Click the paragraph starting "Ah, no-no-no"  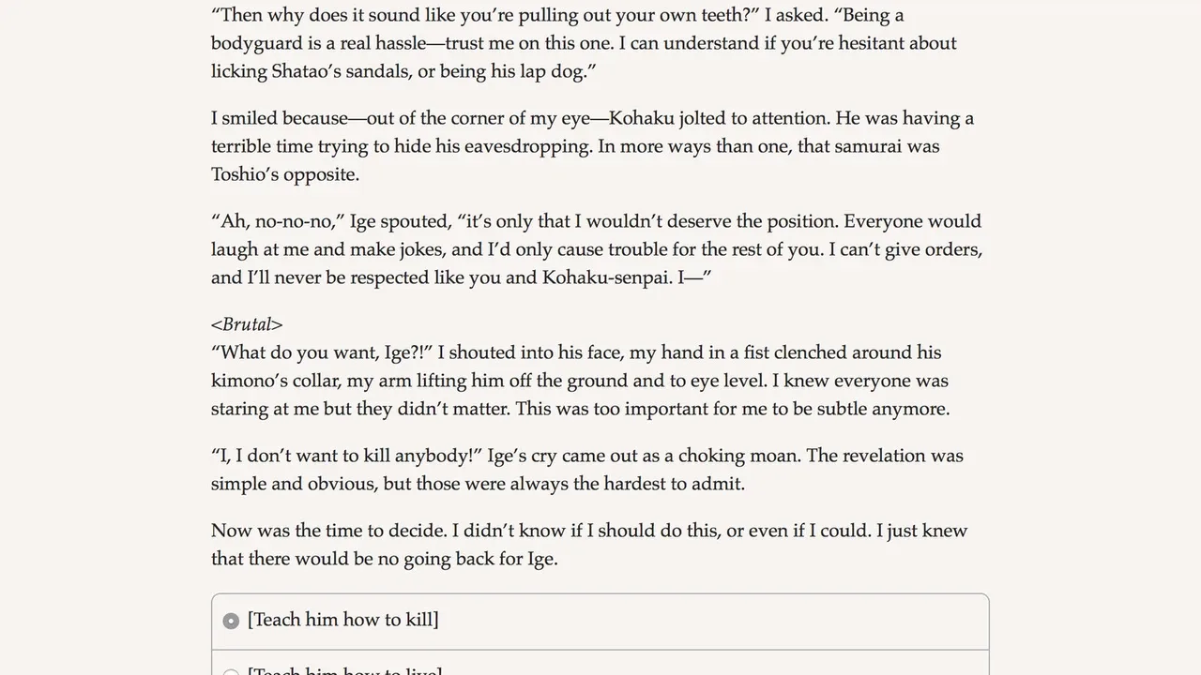596,249
